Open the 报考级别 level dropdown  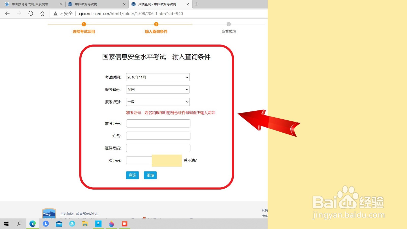pyautogui.click(x=158, y=102)
